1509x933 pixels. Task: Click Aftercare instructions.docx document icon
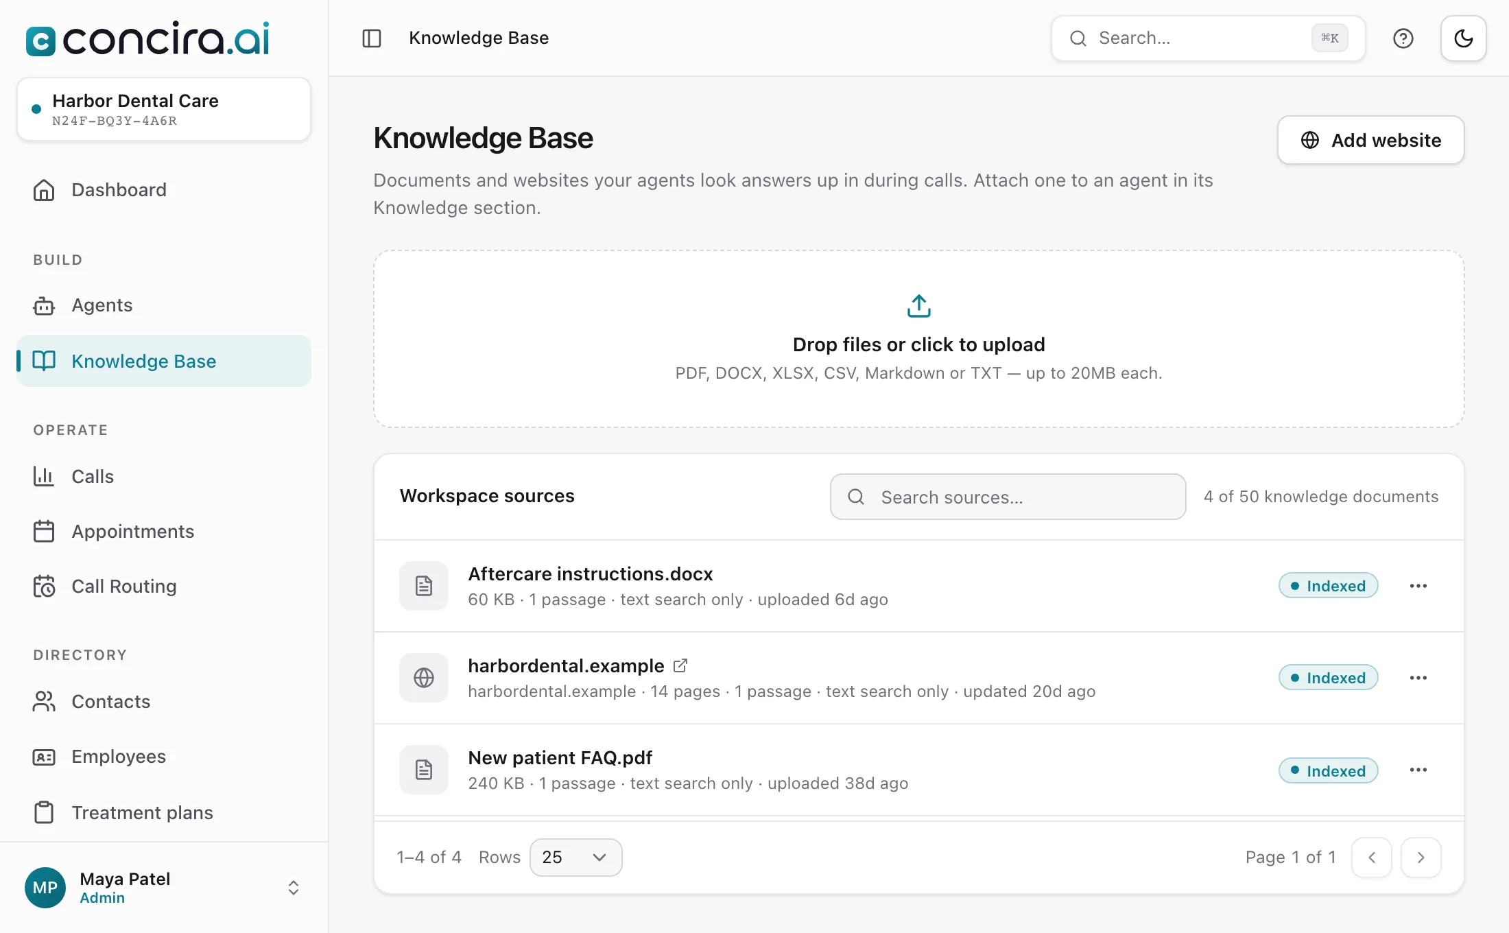point(424,586)
